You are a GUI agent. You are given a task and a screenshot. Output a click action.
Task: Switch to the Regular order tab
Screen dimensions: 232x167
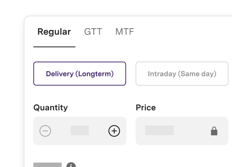(54, 32)
